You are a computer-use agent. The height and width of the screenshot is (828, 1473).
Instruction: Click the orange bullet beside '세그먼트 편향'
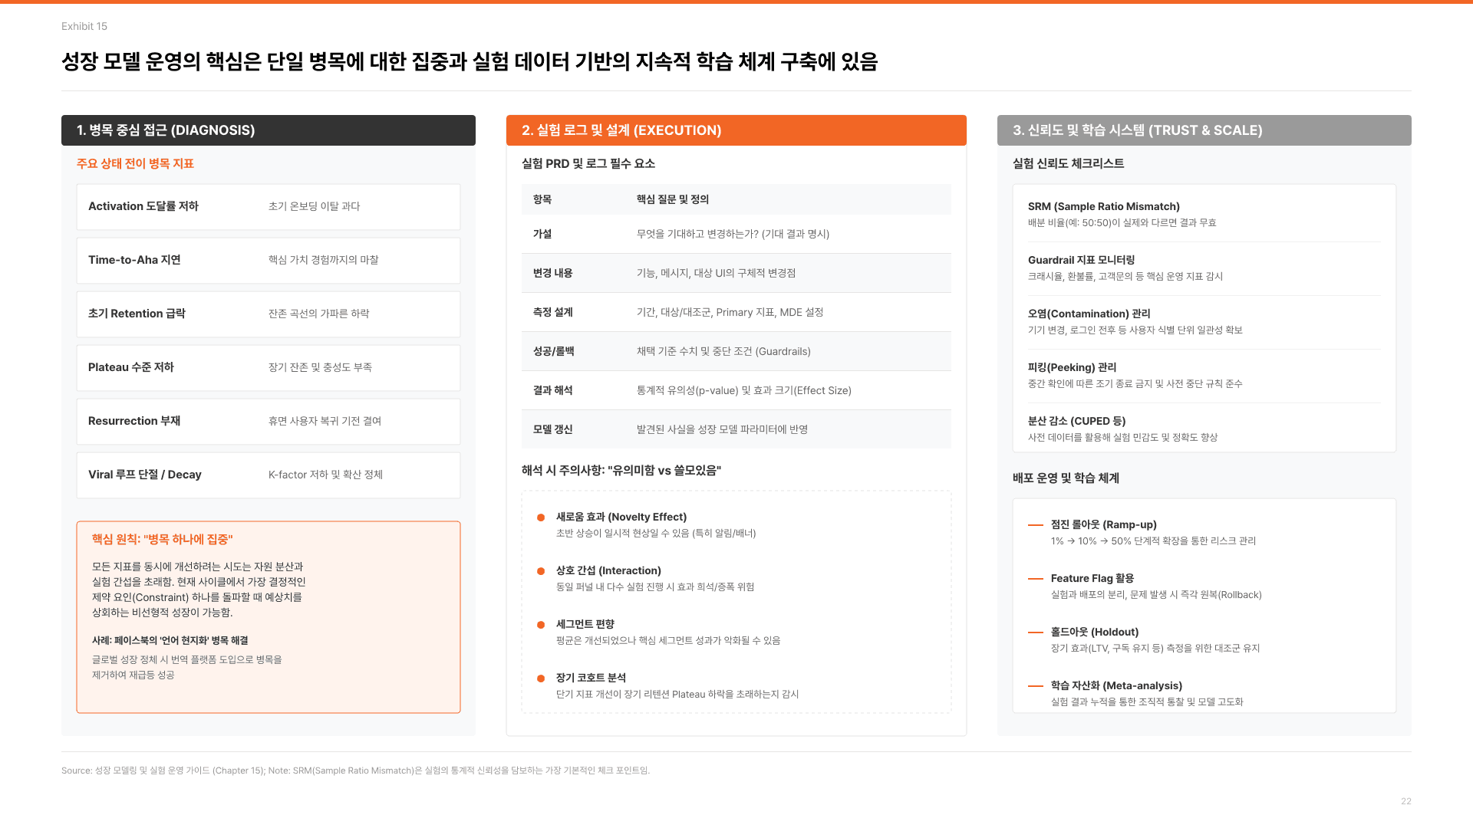[541, 625]
